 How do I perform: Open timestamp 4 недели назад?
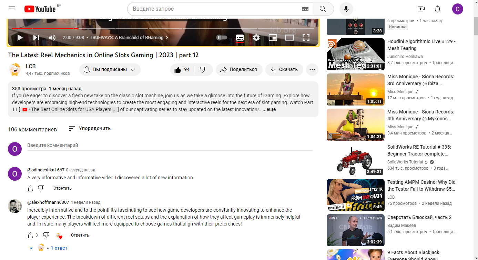coord(85,202)
